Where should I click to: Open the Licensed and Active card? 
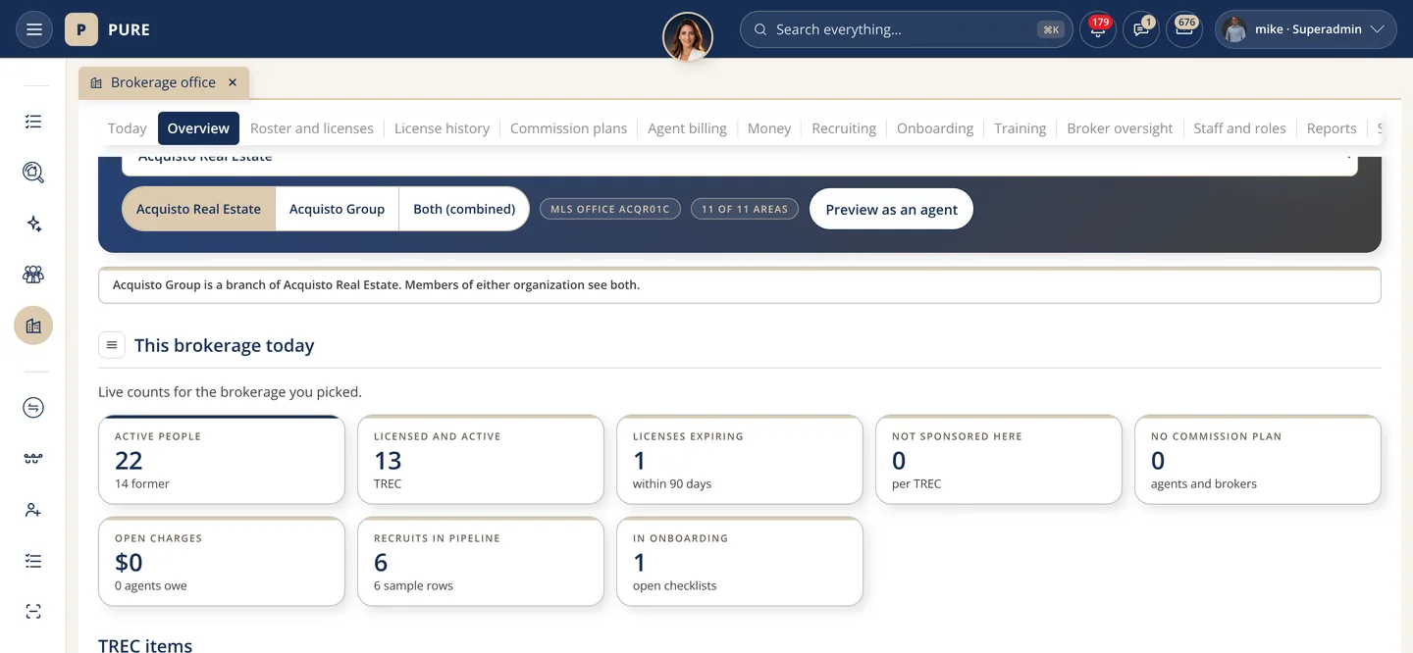[481, 460]
